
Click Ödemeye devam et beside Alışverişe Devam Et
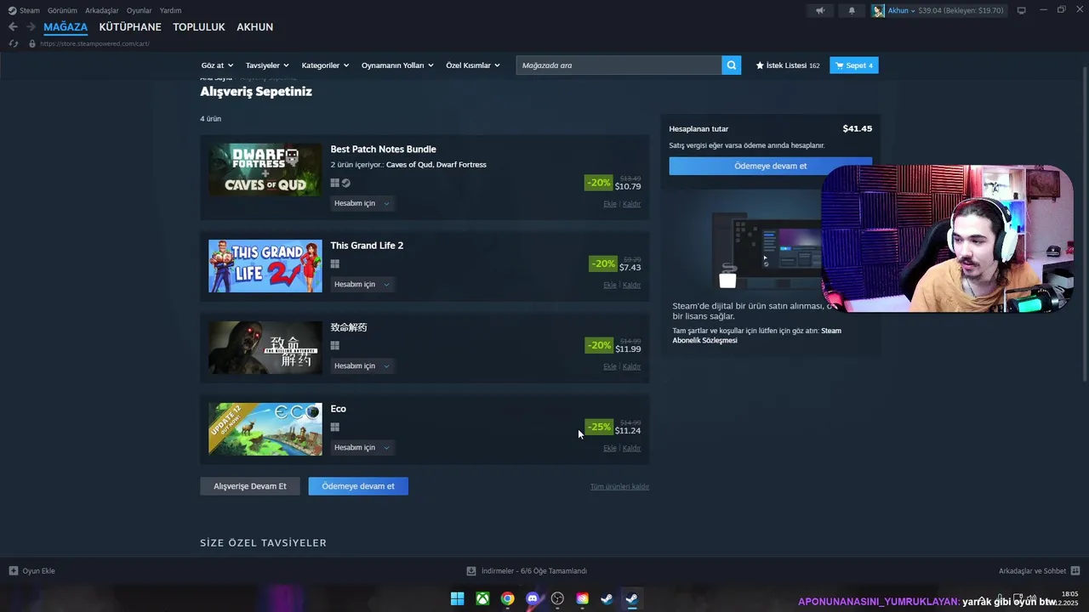tap(358, 486)
